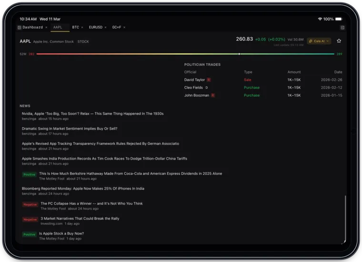
Task: Close the Dashboard tab
Action: pos(46,28)
